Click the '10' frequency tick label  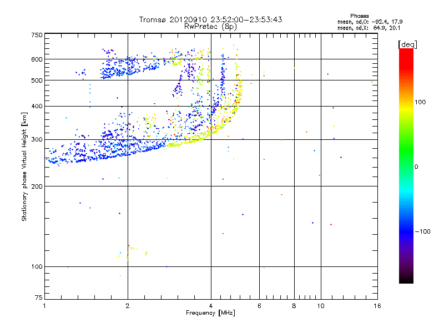click(x=321, y=306)
